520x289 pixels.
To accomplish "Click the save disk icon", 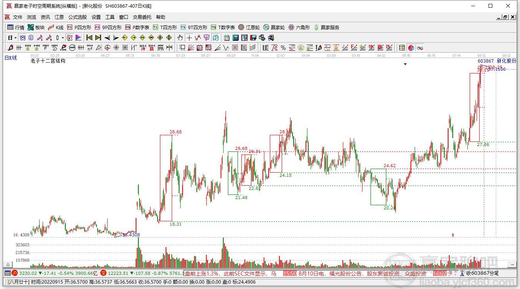I will [253, 38].
